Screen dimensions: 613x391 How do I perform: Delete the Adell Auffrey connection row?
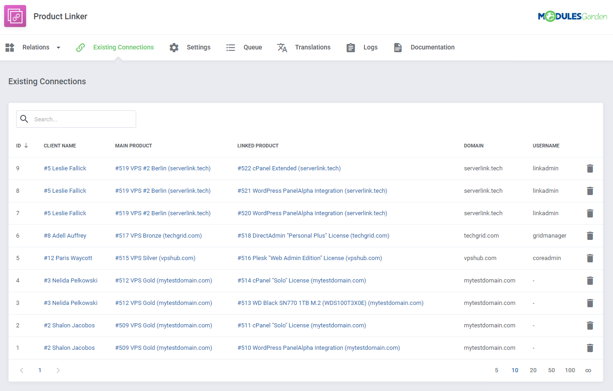pos(590,235)
